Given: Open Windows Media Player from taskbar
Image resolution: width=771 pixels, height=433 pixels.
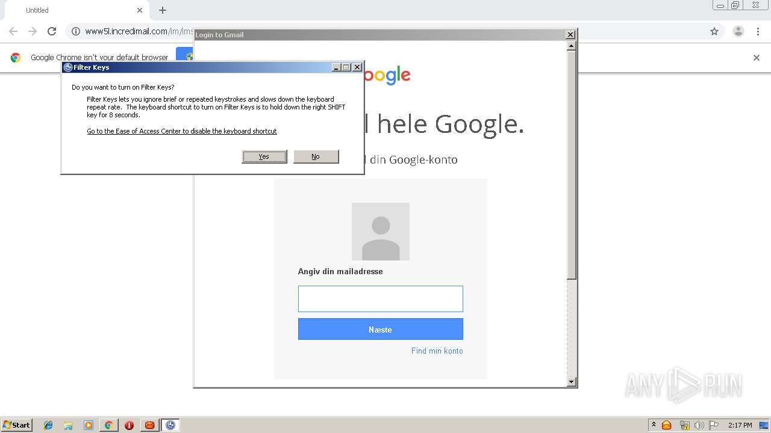Looking at the screenshot, I should tap(89, 425).
